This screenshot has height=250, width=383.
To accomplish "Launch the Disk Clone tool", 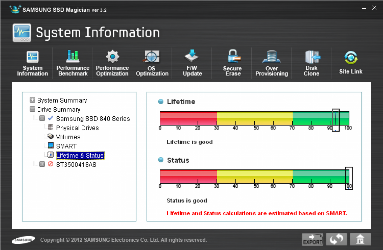I will coord(311,64).
